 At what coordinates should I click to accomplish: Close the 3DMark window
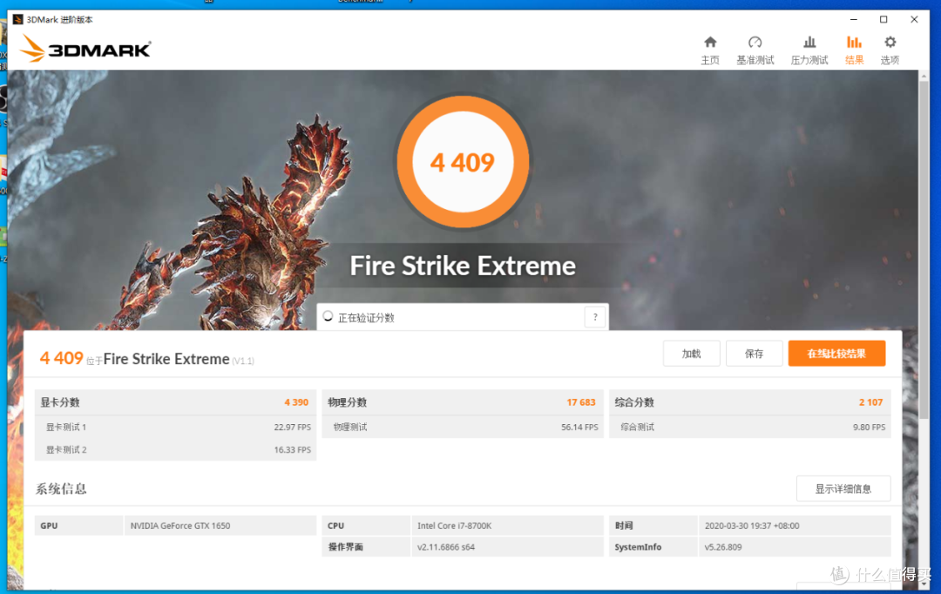click(x=914, y=20)
